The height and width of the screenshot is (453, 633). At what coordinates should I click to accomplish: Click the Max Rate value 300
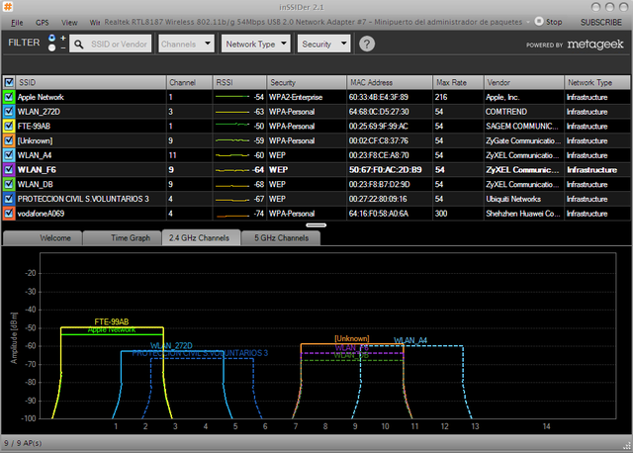coord(441,214)
